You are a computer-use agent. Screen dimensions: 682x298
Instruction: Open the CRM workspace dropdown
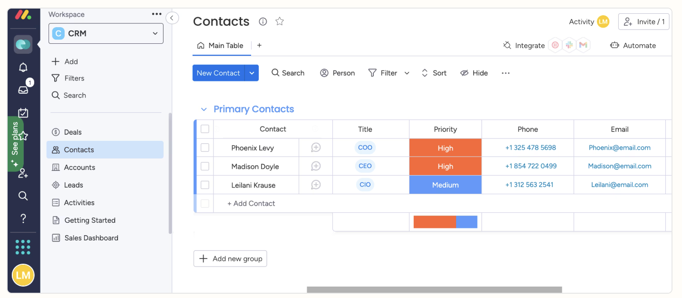[106, 33]
